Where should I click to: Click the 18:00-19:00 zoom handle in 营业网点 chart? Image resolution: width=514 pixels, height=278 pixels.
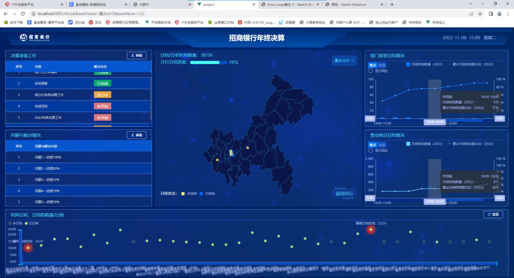click(x=435, y=202)
